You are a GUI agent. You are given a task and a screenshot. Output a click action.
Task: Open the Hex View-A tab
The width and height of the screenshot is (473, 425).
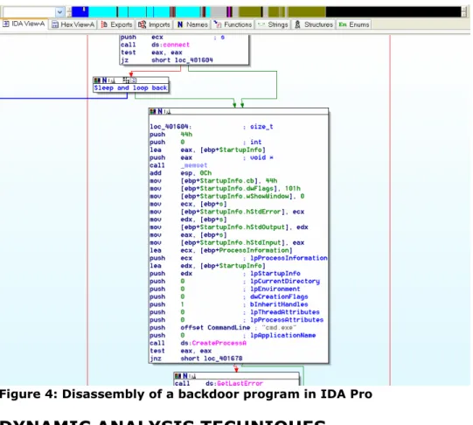73,24
